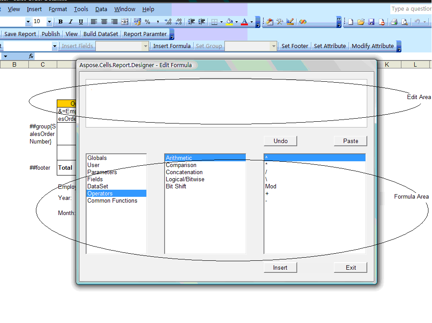Click Merge and Center icon
This screenshot has height=323, width=432.
125,22
